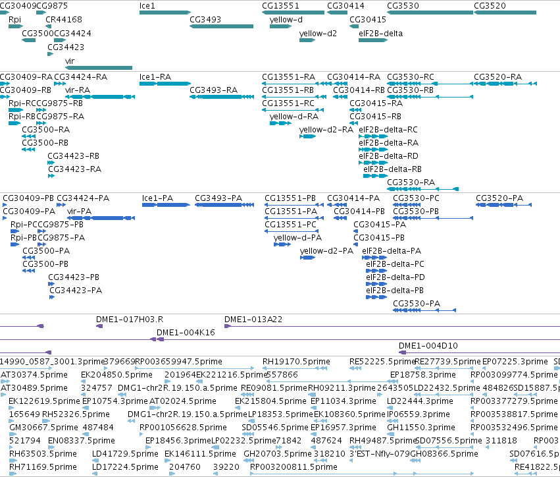Select the CG3530-RC transcript label
The height and width of the screenshot is (477, 560).
[x=411, y=77]
